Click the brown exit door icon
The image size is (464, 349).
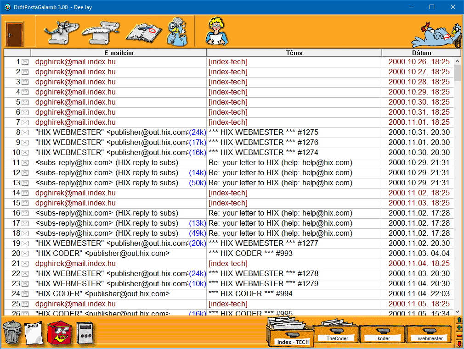(x=14, y=33)
